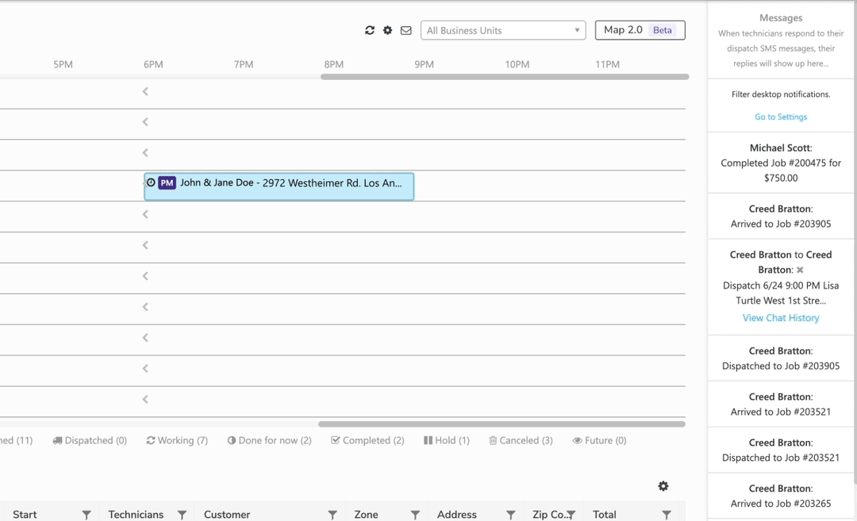Viewport: 857px width, 521px height.
Task: Open the filter for the Total column
Action: point(667,515)
